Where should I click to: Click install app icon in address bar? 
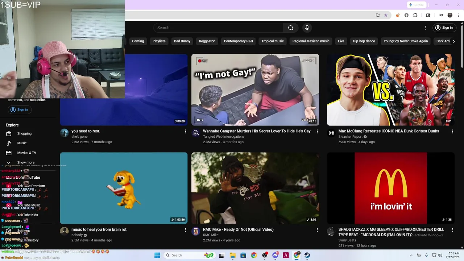tap(378, 15)
